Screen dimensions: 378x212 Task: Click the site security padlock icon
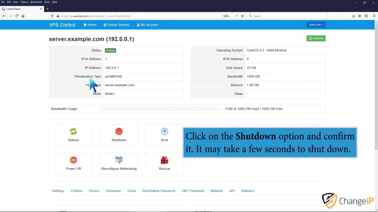(58, 16)
